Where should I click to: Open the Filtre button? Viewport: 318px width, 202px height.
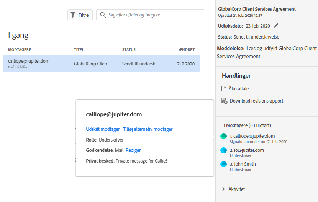pos(80,15)
